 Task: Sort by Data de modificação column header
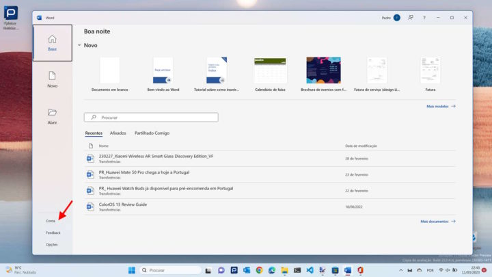(x=361, y=146)
